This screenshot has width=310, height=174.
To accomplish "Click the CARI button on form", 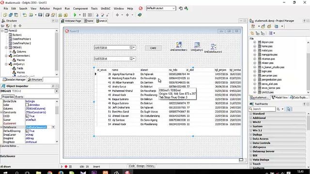I will (x=153, y=48).
